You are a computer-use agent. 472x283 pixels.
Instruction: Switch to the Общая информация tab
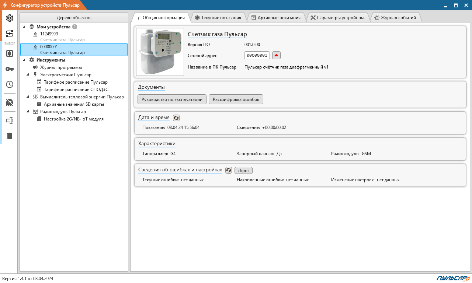(161, 17)
